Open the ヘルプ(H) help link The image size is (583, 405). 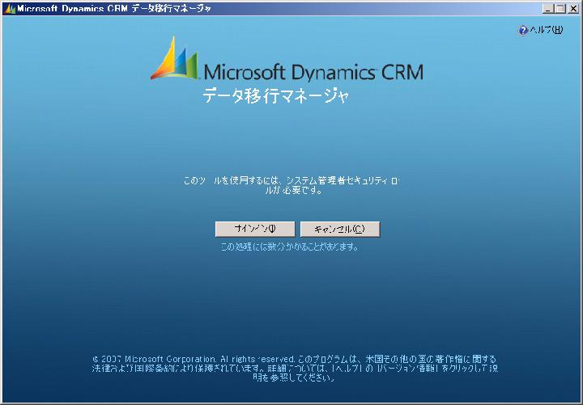pyautogui.click(x=547, y=30)
